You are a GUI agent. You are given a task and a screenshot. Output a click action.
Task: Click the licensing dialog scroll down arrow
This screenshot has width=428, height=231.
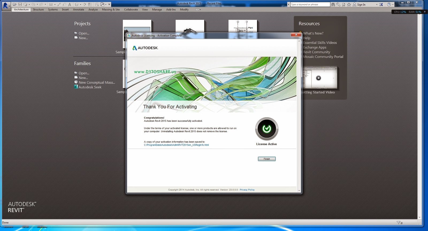click(x=299, y=190)
